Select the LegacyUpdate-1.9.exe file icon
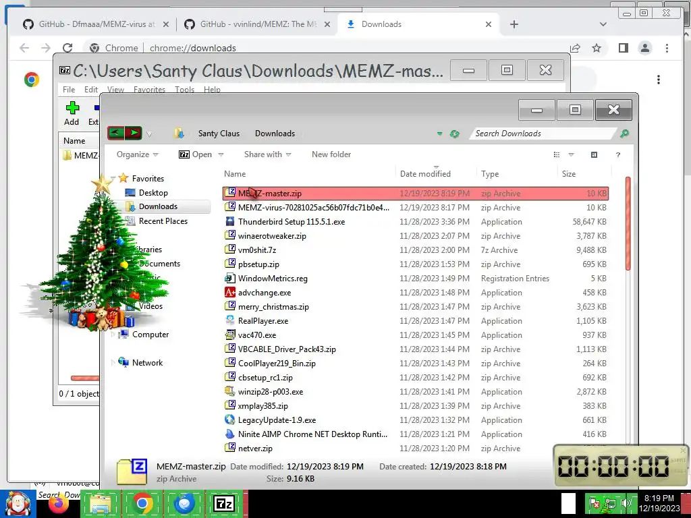Viewport: 691px width, 518px height. [x=229, y=420]
